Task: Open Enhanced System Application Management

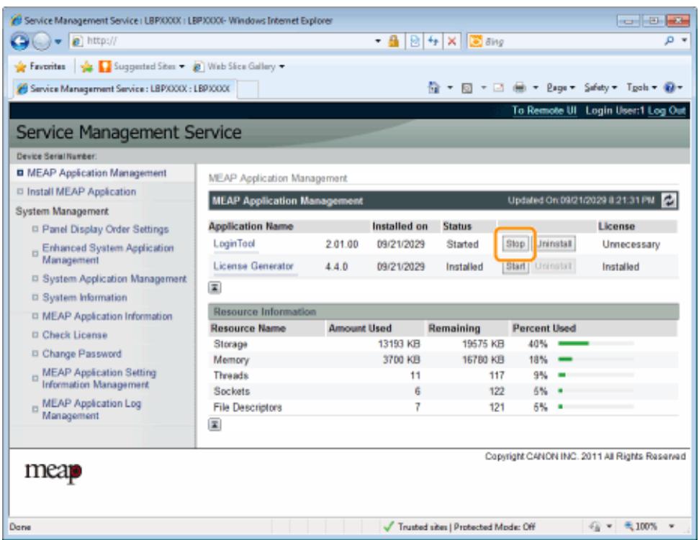Action: tap(108, 254)
